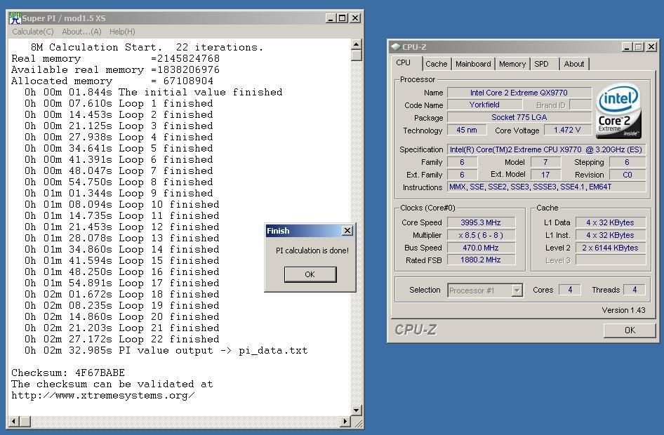Click the L1 Data cache value

pos(610,222)
